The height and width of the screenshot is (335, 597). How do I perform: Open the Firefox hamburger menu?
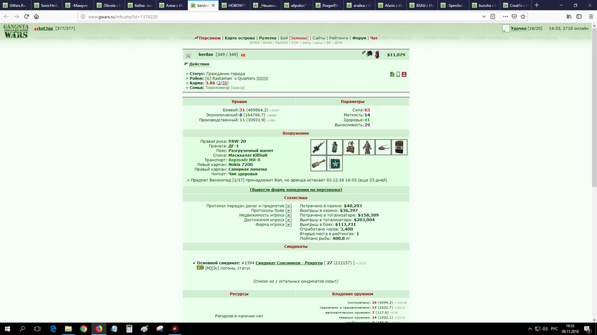pos(591,16)
